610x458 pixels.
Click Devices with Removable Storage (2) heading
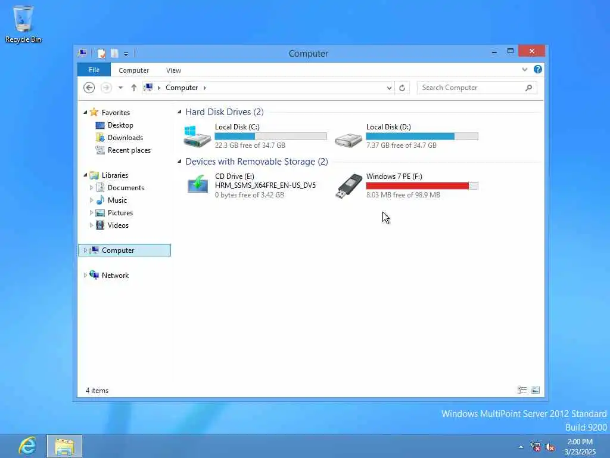(x=256, y=161)
